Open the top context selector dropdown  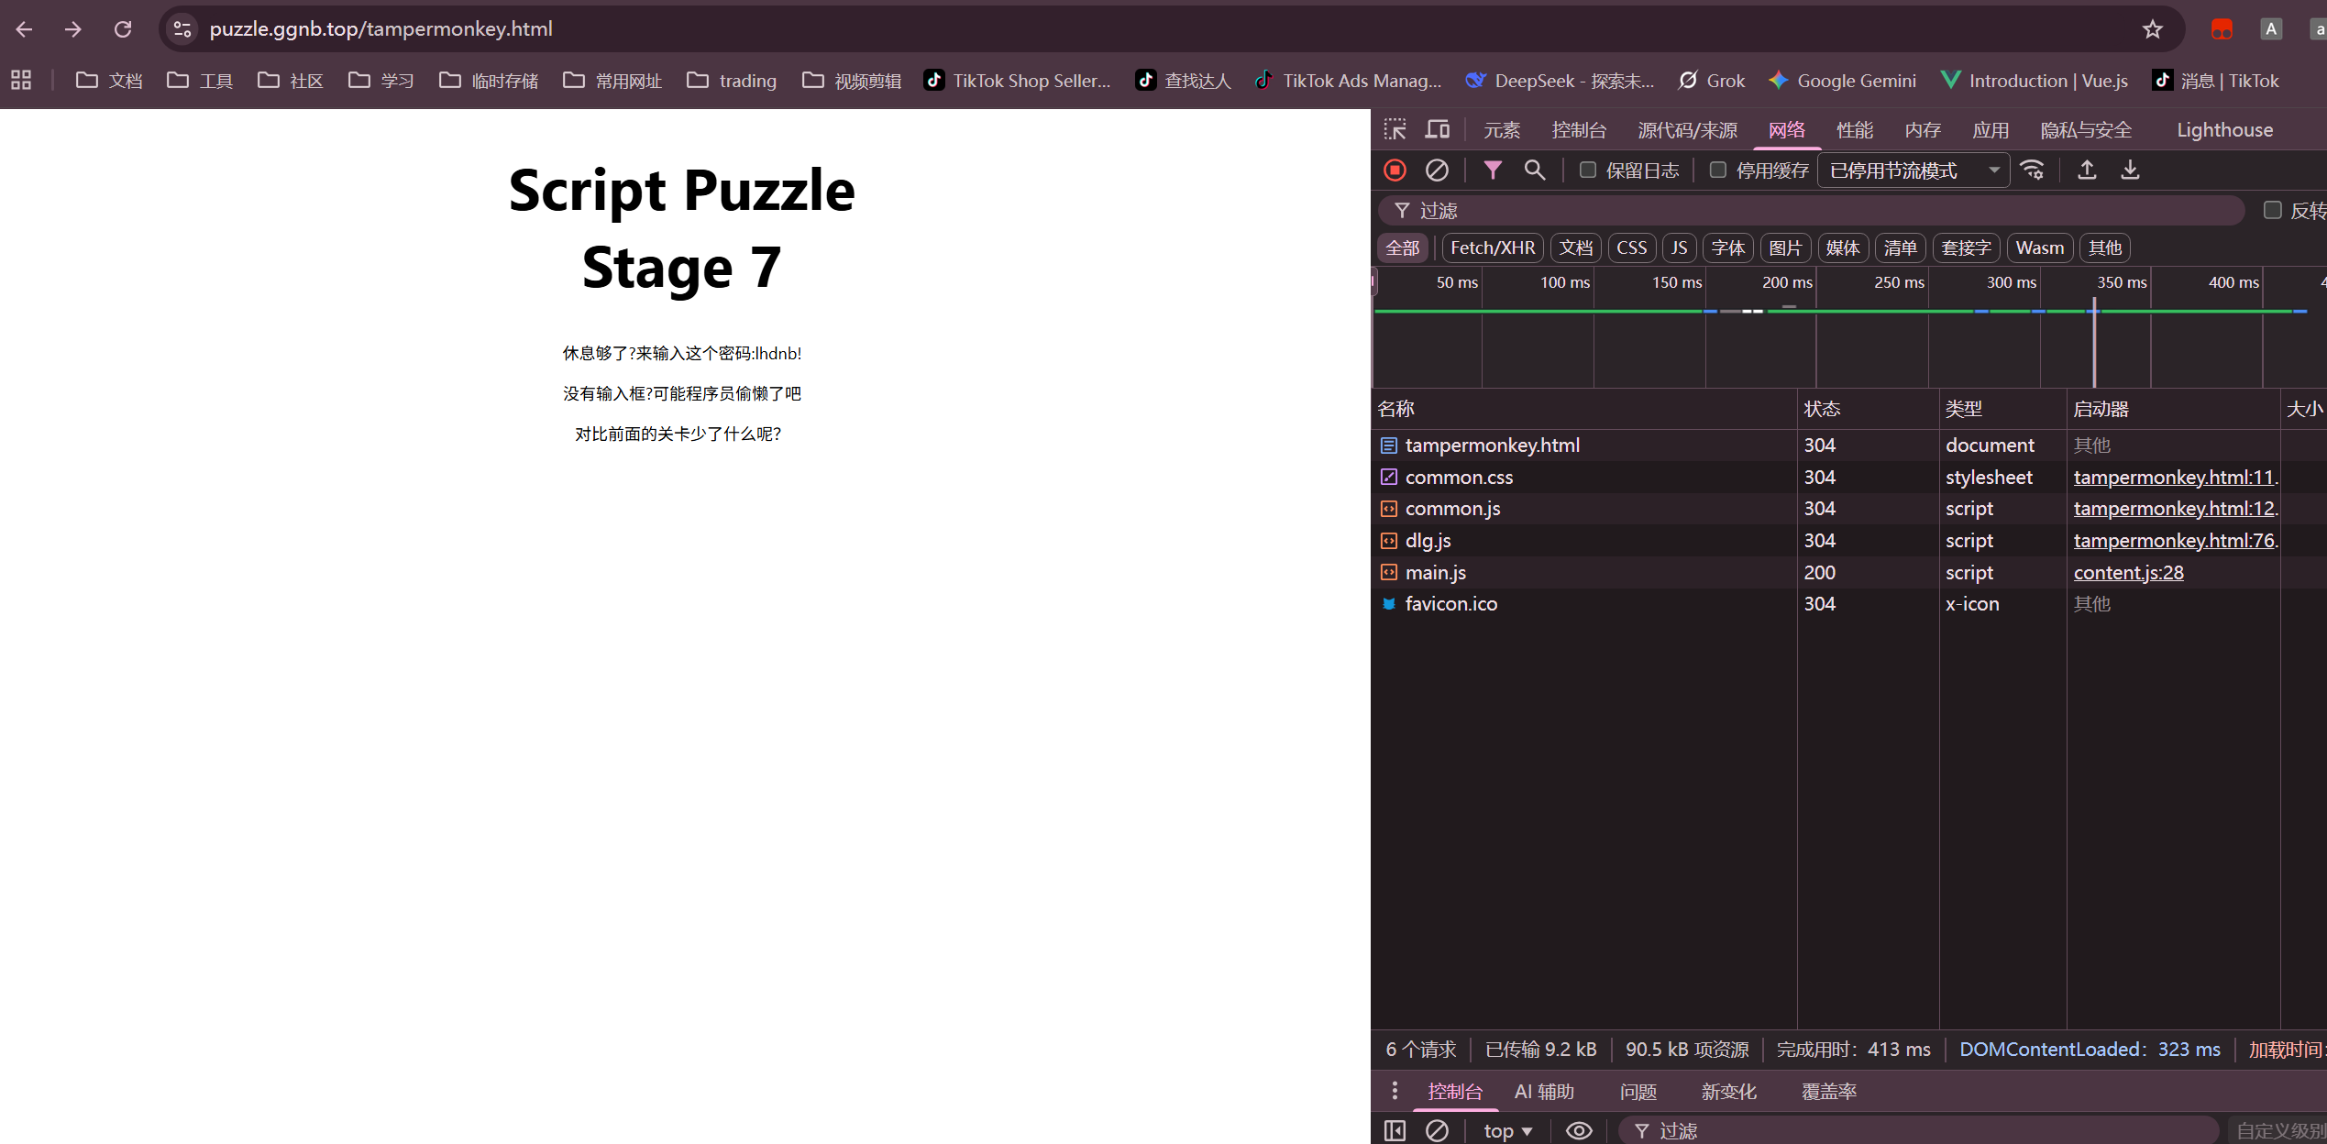[1507, 1131]
